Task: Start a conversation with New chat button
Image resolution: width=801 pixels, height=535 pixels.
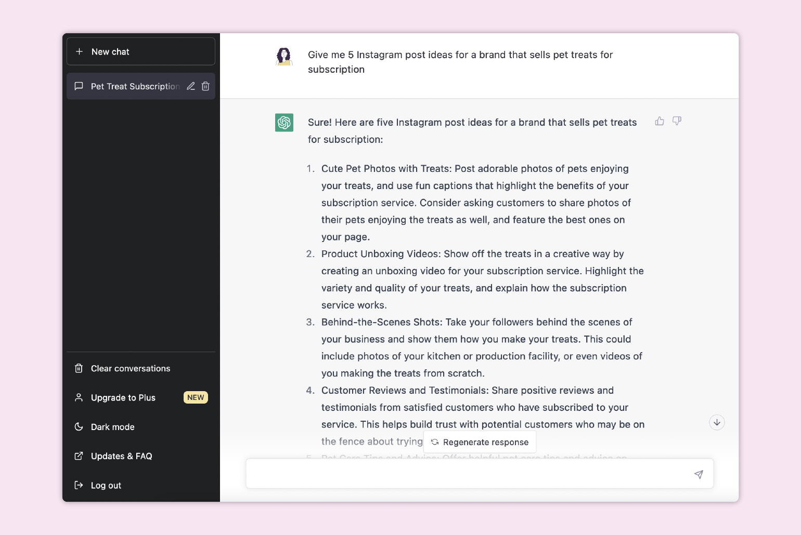Action: pyautogui.click(x=140, y=51)
